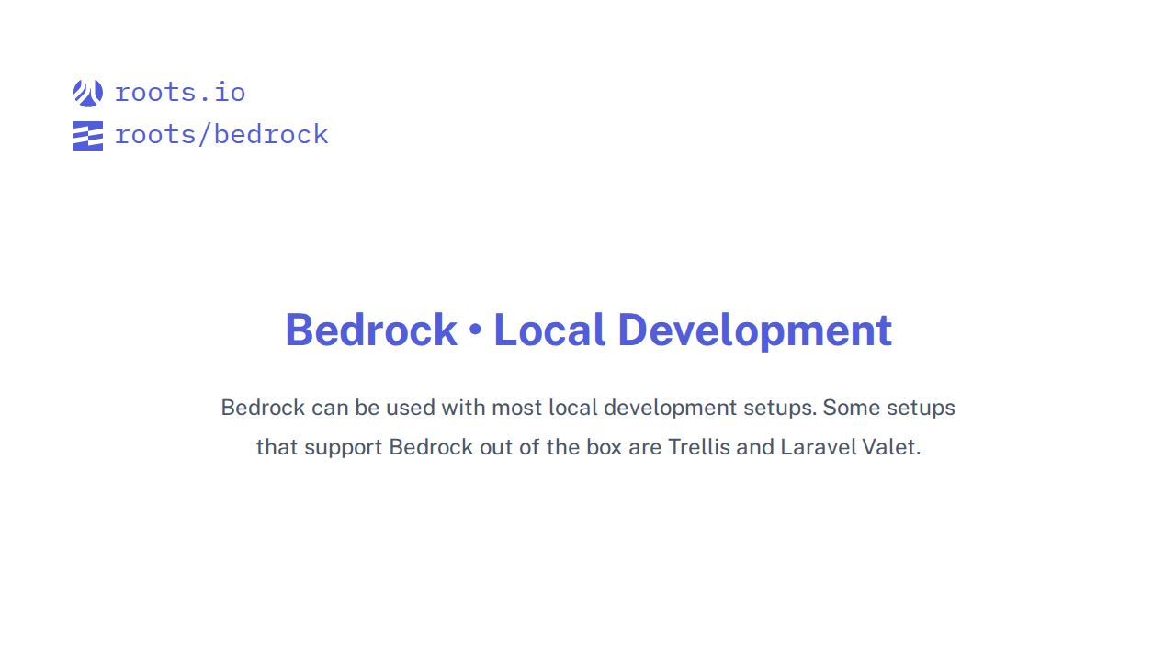This screenshot has width=1176, height=661.
Task: Click the Bedrock • Local Development heading
Action: pyautogui.click(x=588, y=330)
